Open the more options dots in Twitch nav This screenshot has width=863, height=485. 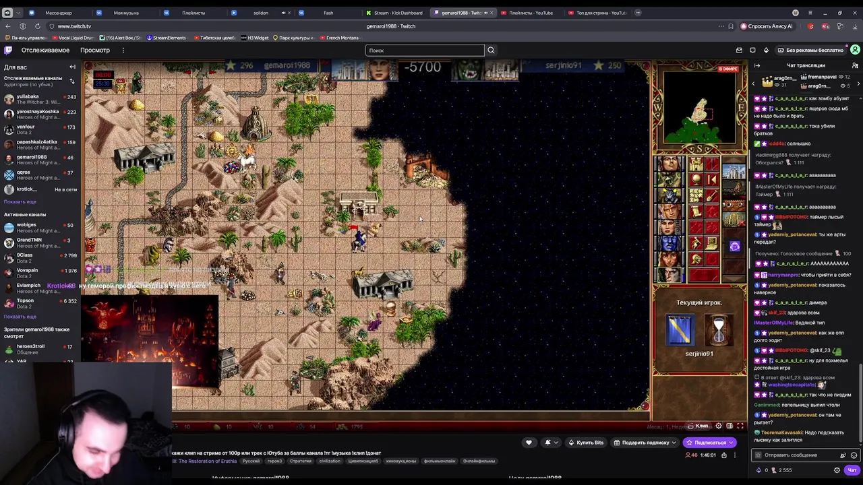[x=123, y=50]
